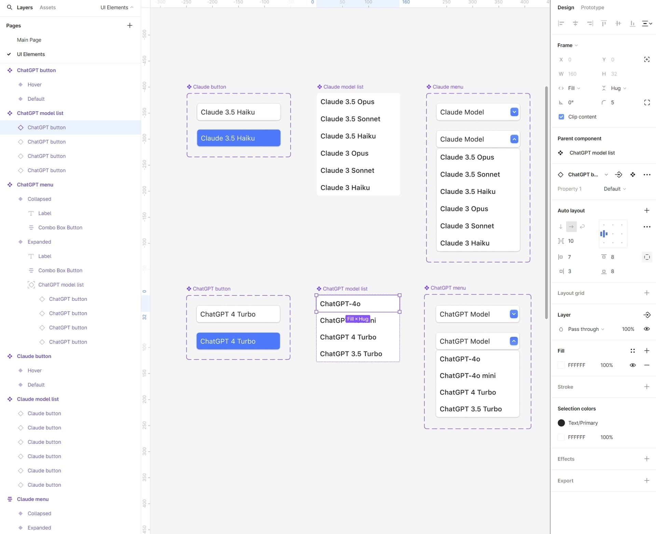Image resolution: width=656 pixels, height=534 pixels.
Task: Click fill color swatch FFFFFF in Fill section
Action: tap(561, 365)
